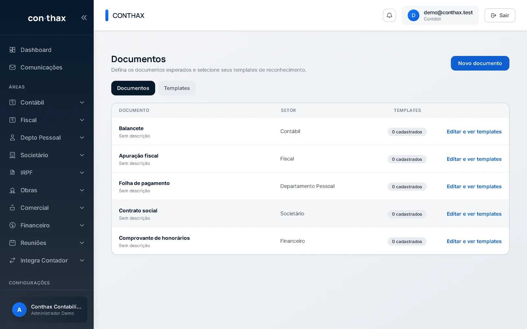Expand the Contábil chevron

coord(82,102)
